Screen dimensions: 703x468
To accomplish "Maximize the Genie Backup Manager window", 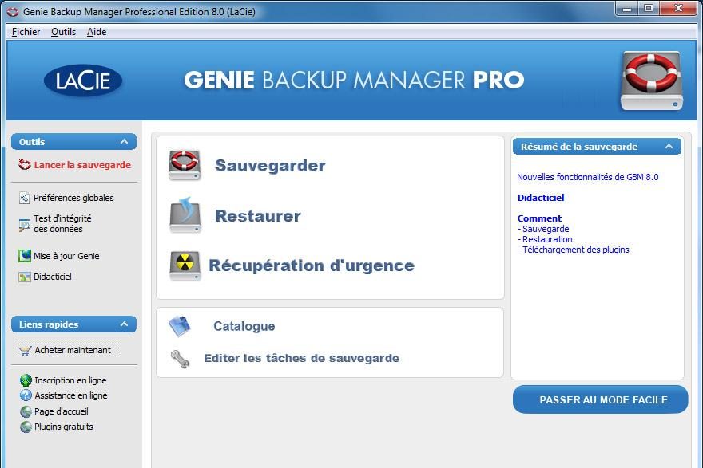I will (649, 9).
